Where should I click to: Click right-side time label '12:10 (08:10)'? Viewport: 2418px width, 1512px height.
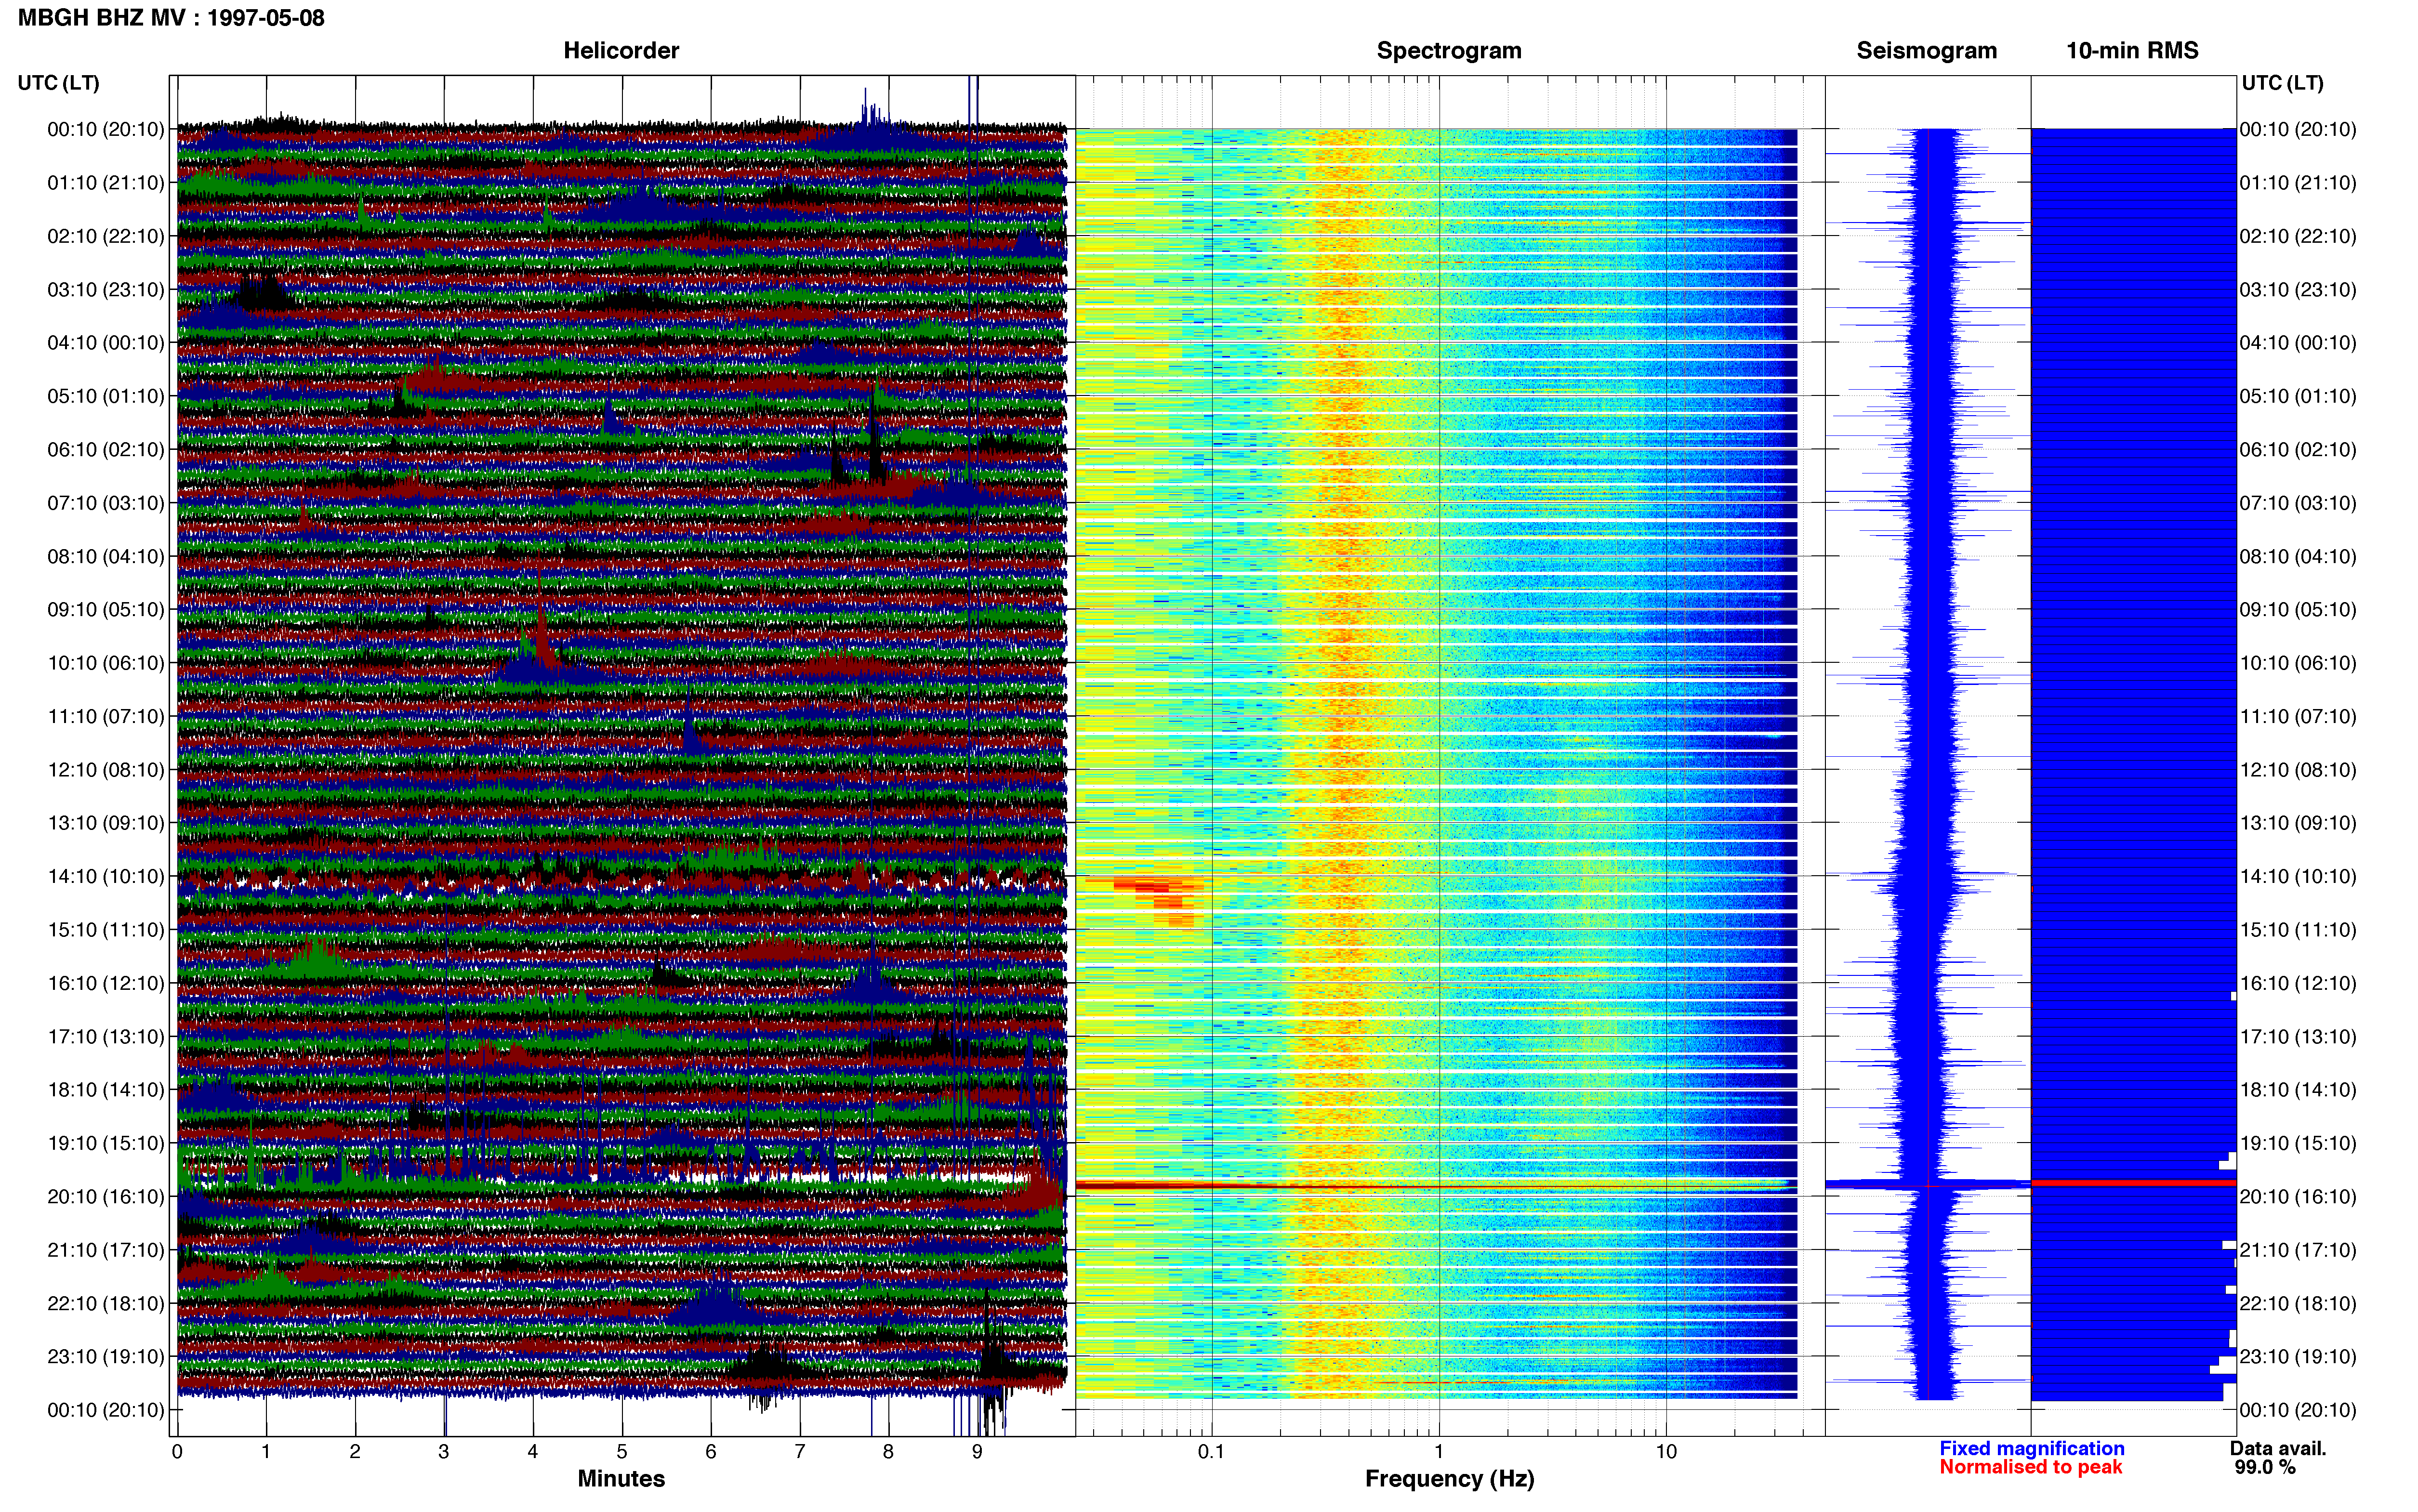click(x=2298, y=770)
